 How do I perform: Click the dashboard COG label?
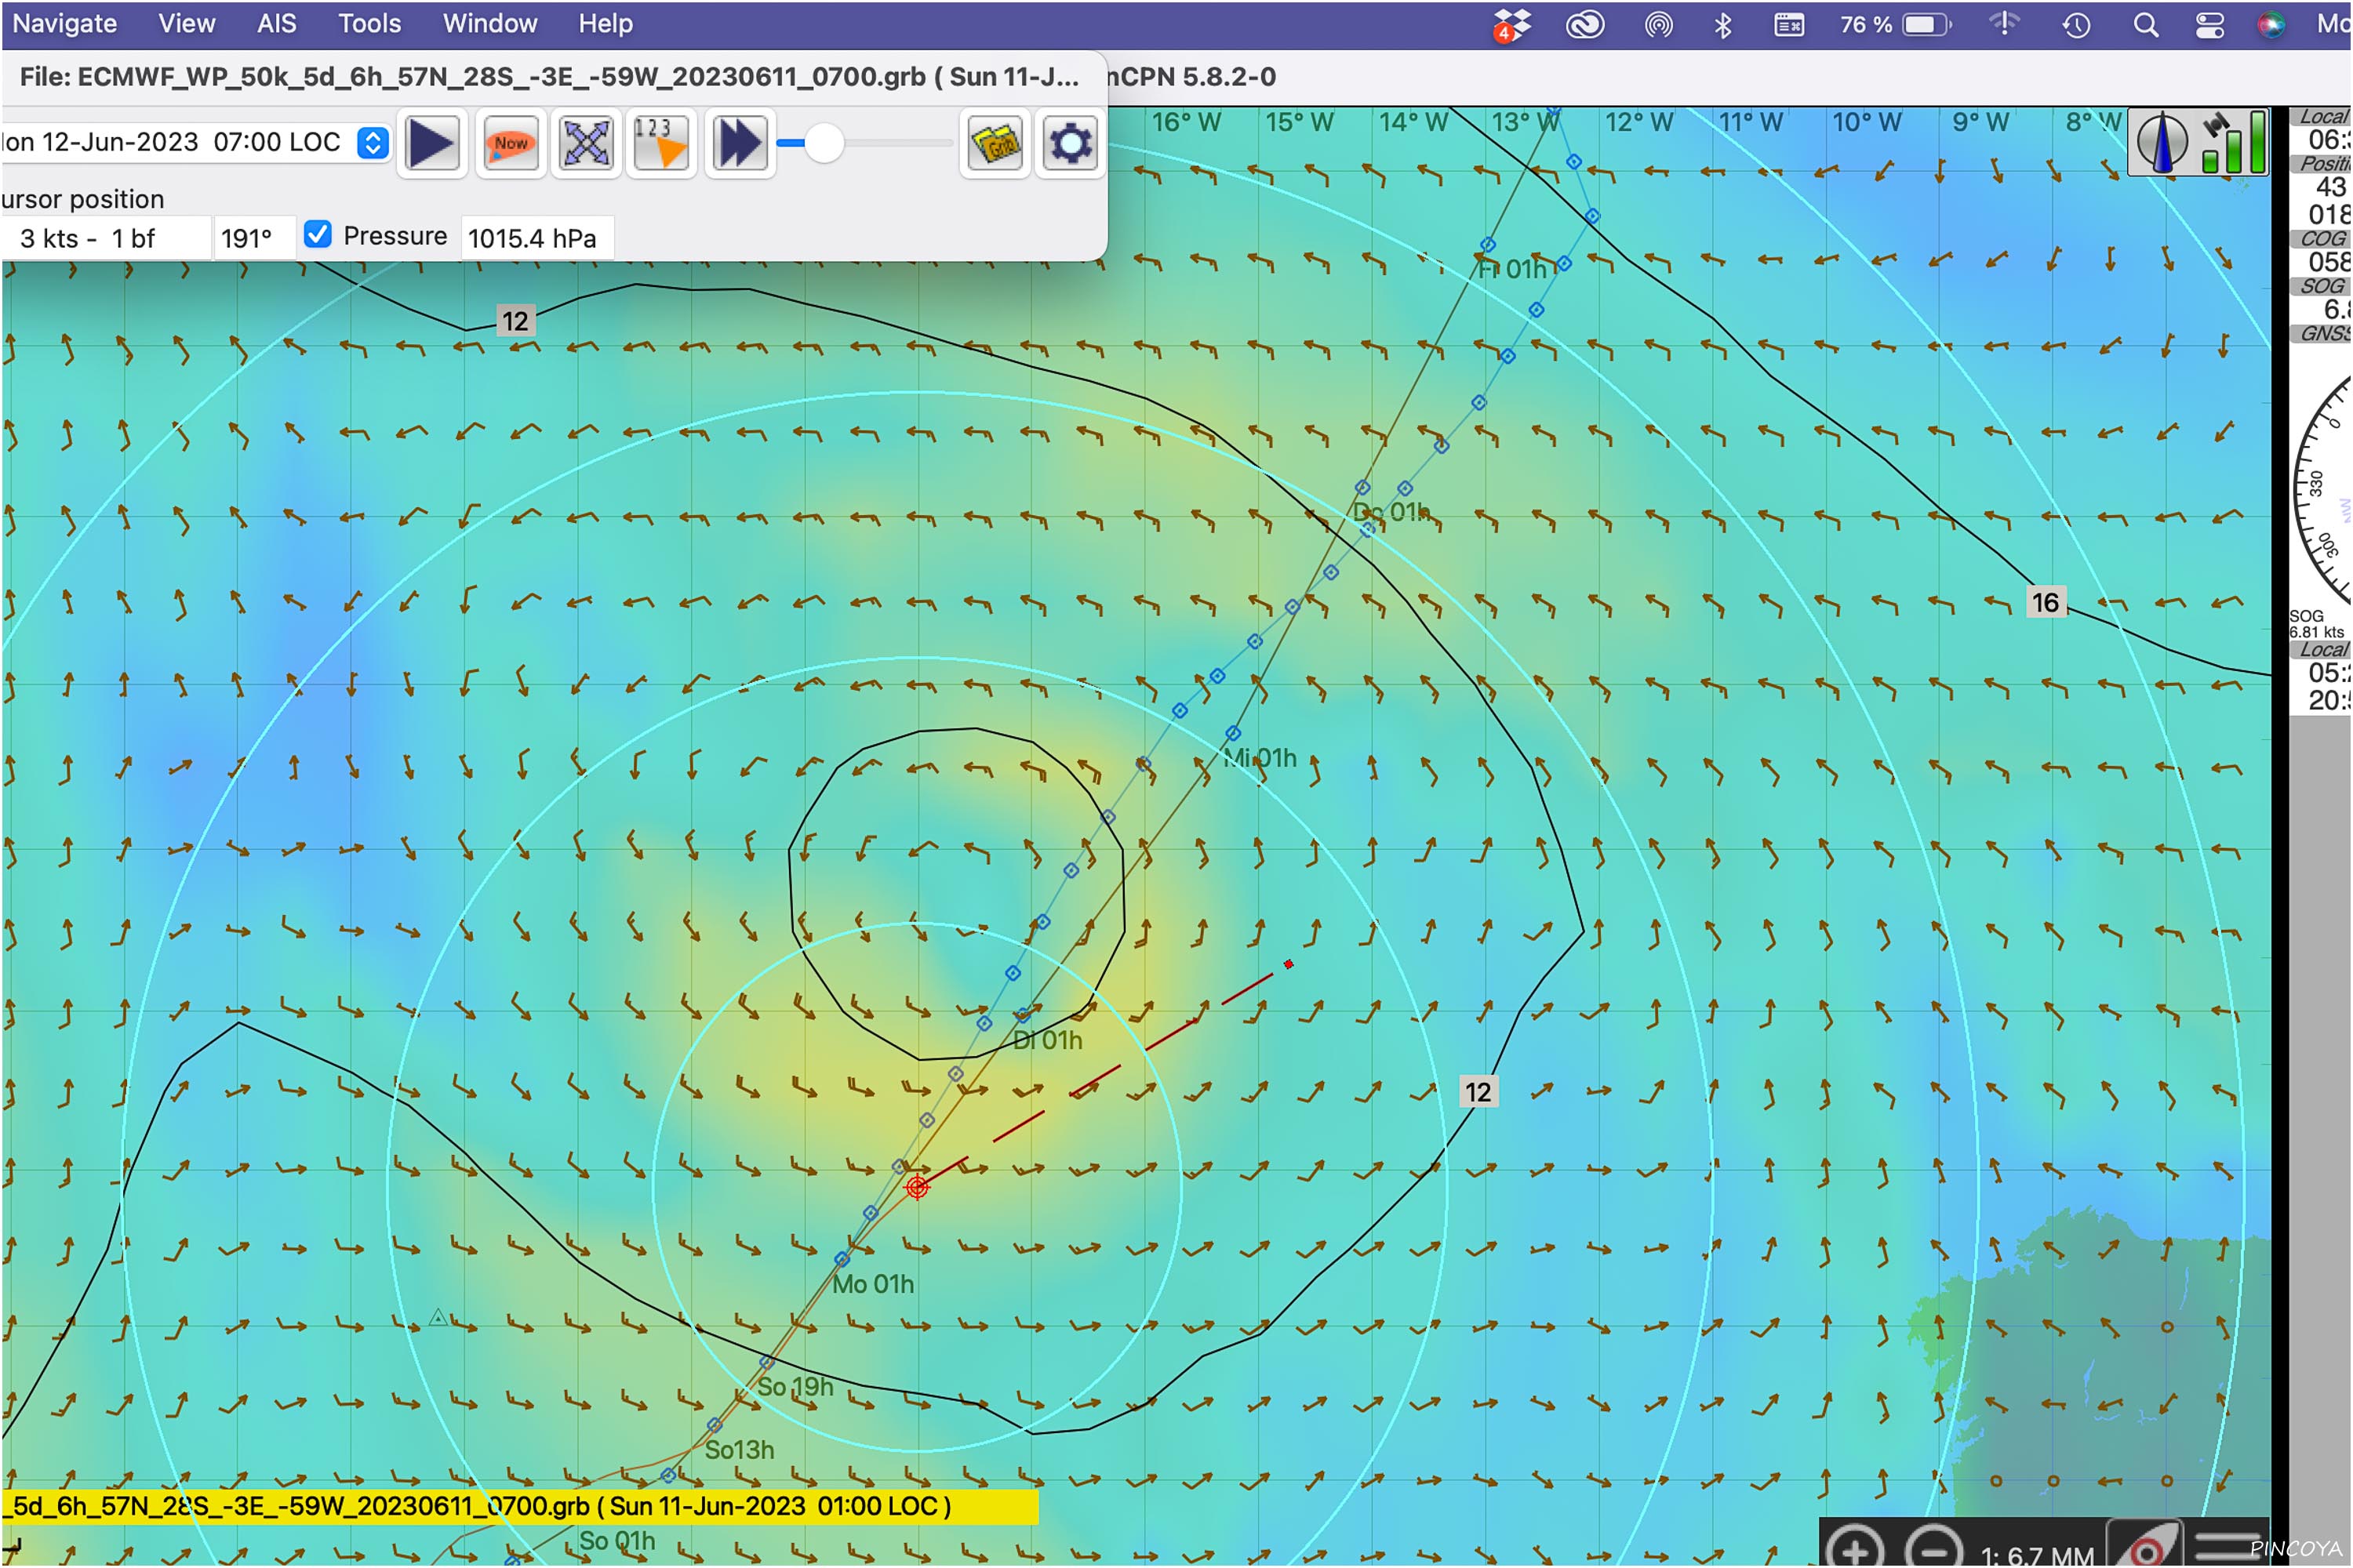click(x=2320, y=238)
